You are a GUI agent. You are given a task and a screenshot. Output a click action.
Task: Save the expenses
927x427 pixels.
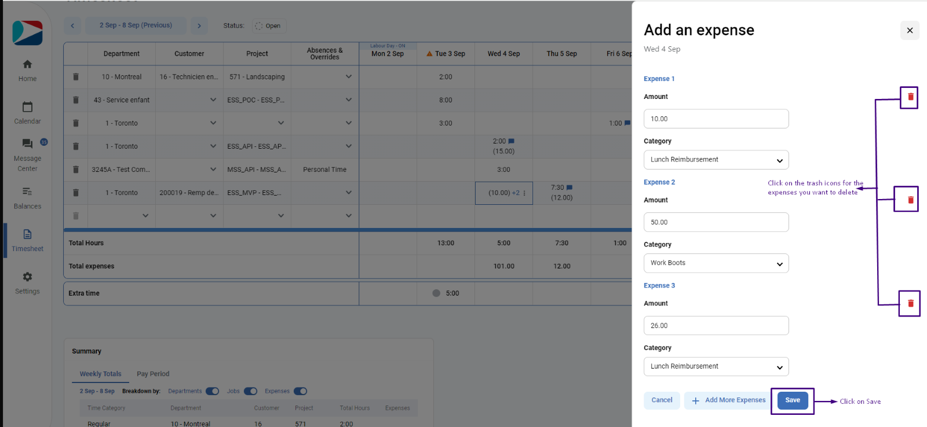[793, 400]
